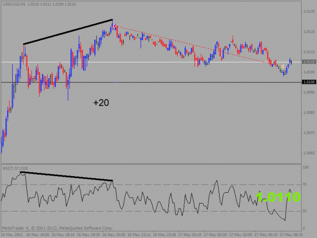The height and width of the screenshot is (238, 317).
Task: Click the '17 May 01:10' time axis label
Action: (190, 235)
